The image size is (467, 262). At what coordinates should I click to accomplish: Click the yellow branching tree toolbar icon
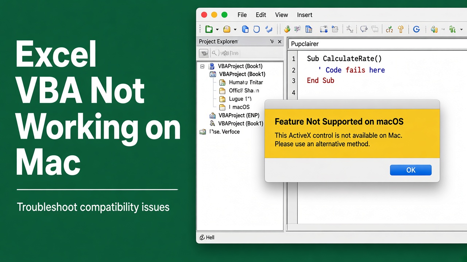(401, 29)
